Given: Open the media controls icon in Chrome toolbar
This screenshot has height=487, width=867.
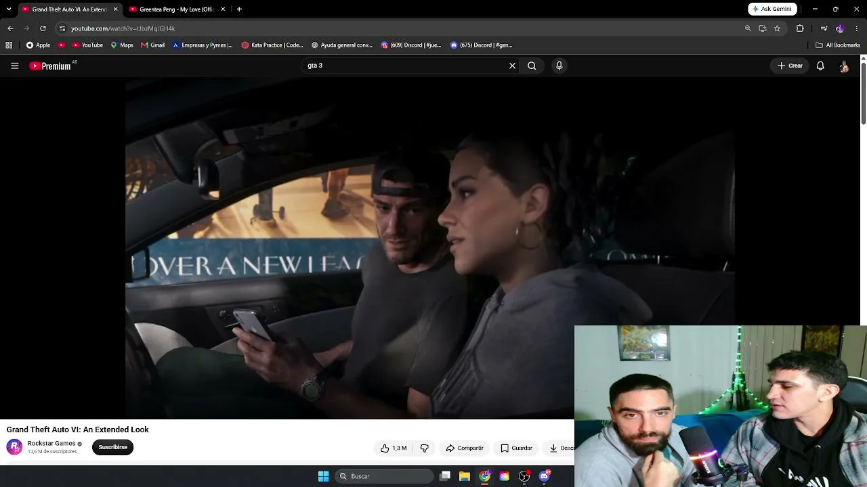Looking at the screenshot, I should [824, 28].
